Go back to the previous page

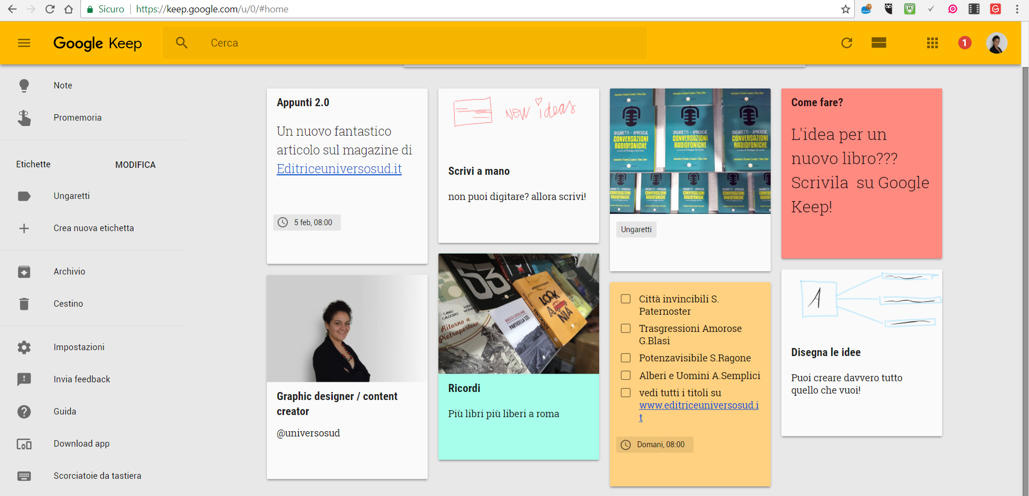12,9
